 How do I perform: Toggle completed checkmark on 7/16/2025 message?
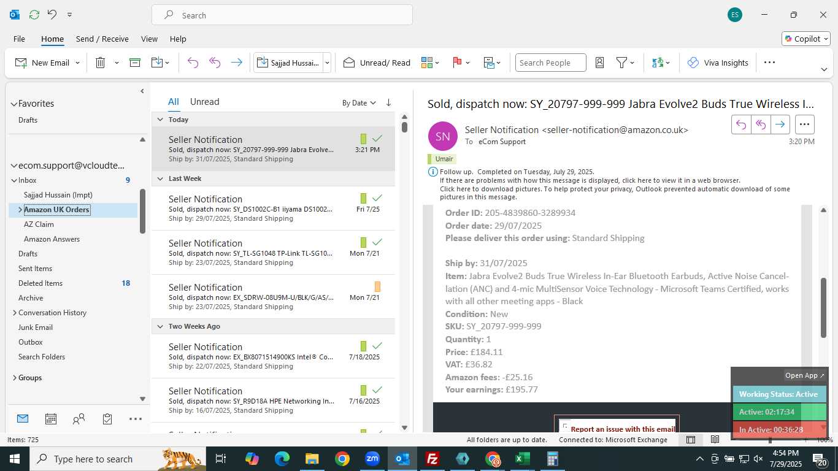377,390
